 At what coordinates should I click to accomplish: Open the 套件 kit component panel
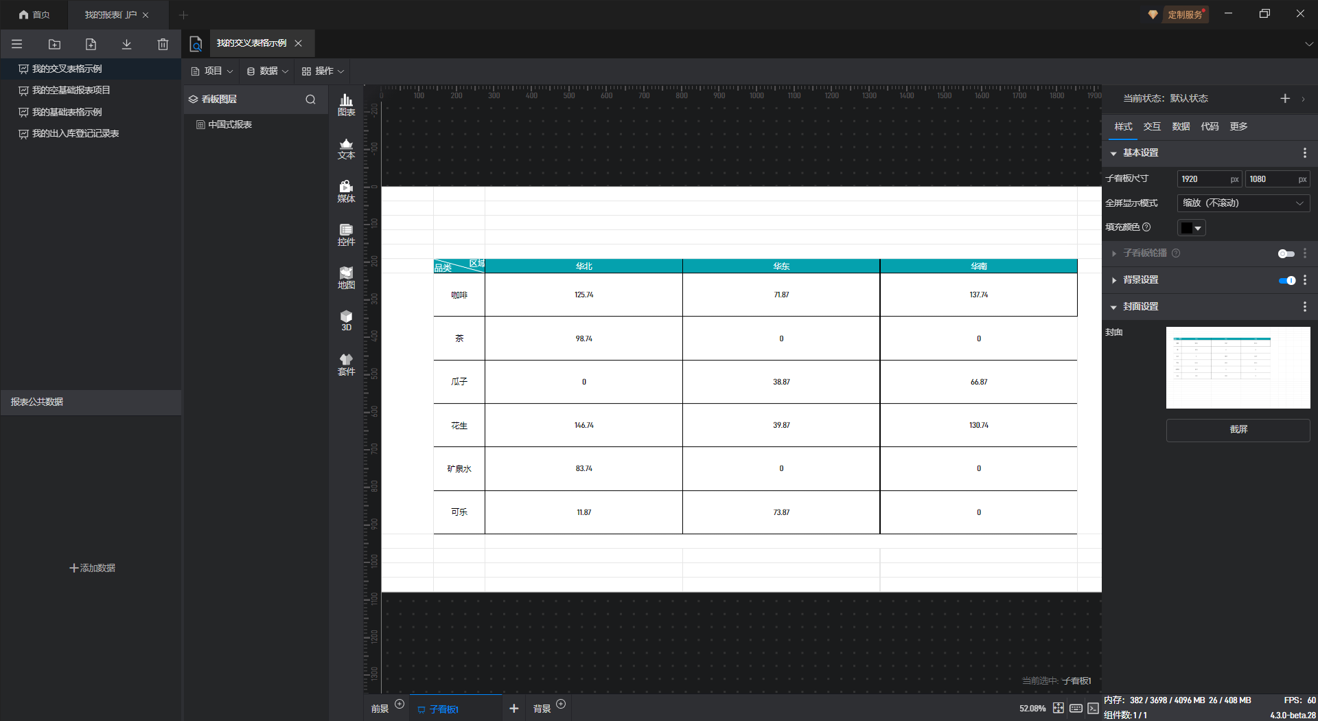346,365
